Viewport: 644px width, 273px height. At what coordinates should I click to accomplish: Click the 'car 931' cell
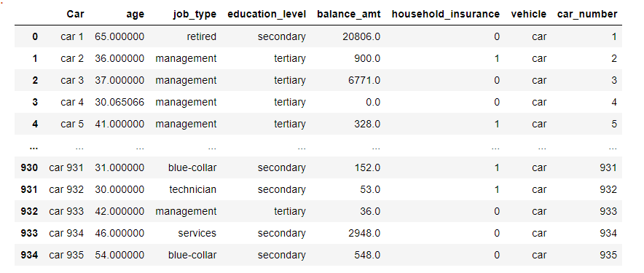pos(66,167)
